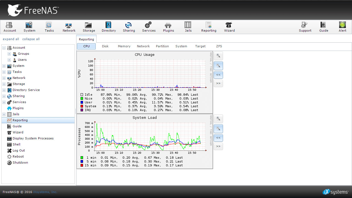
Task: Open the Storage toolbar icon
Action: [89, 27]
